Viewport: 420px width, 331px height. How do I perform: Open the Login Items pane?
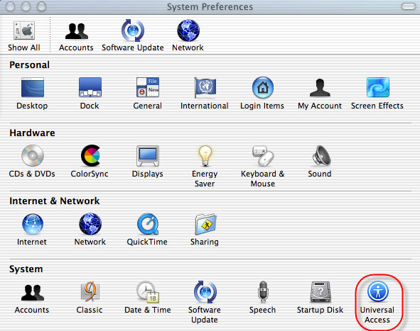click(x=263, y=87)
